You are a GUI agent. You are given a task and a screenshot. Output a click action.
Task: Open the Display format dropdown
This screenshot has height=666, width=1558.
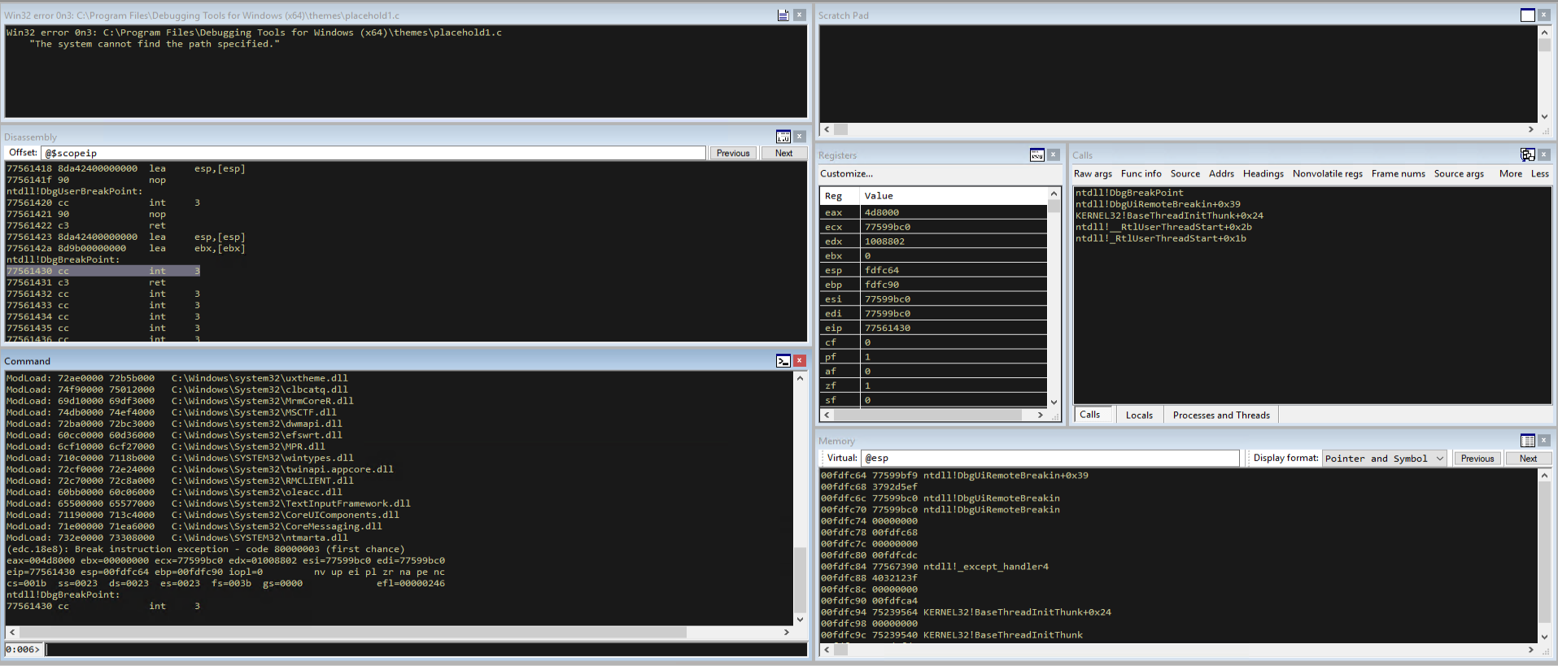[x=1385, y=459]
